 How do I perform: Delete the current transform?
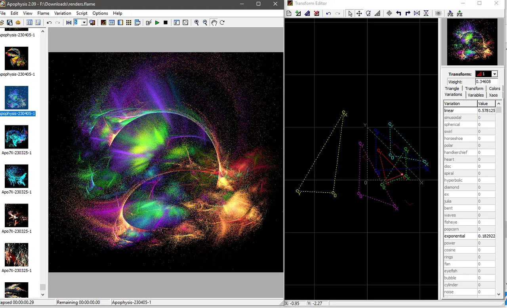click(x=316, y=13)
